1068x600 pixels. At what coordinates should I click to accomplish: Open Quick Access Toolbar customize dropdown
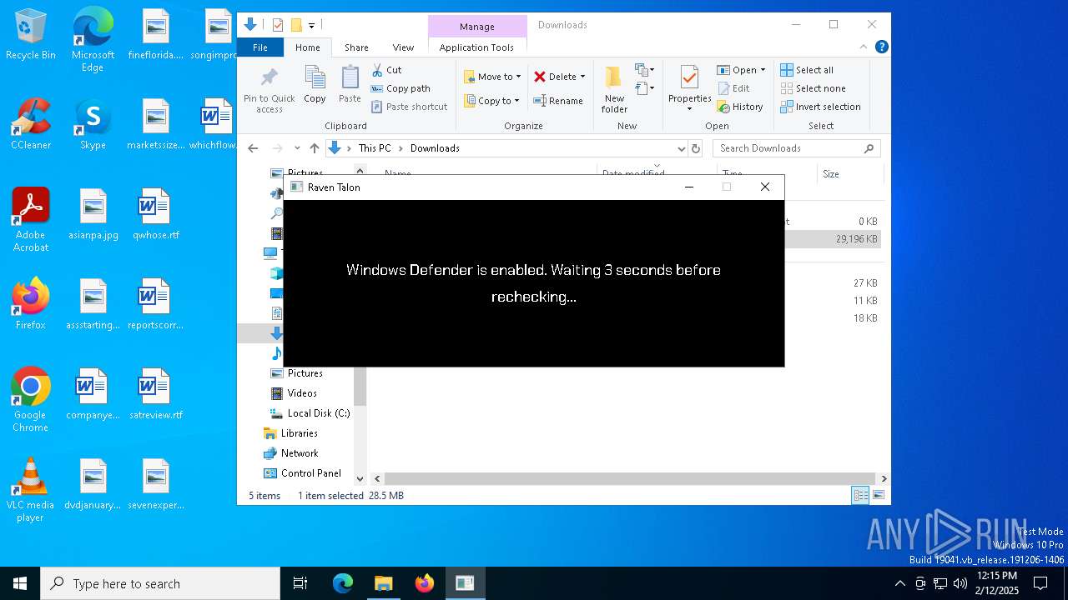(x=312, y=26)
